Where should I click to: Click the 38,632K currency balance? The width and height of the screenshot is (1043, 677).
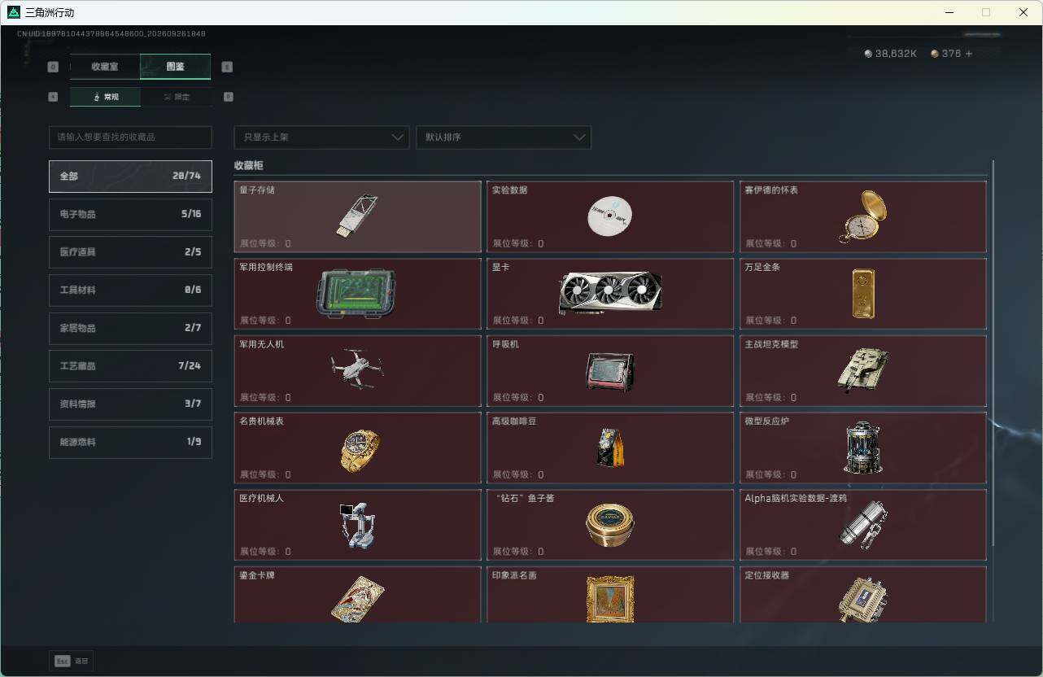pyautogui.click(x=890, y=54)
